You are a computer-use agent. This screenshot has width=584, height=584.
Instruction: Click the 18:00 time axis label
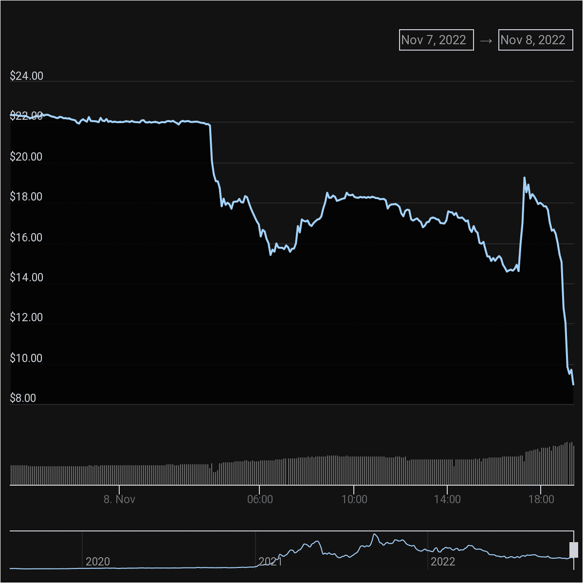pos(541,499)
